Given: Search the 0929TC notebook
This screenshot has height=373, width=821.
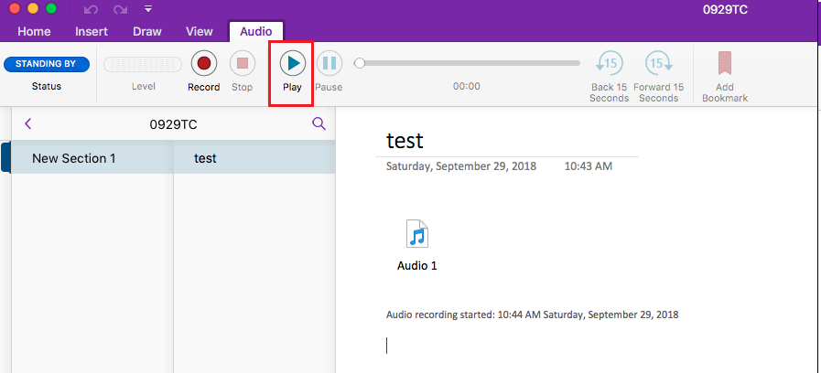Looking at the screenshot, I should coord(319,124).
